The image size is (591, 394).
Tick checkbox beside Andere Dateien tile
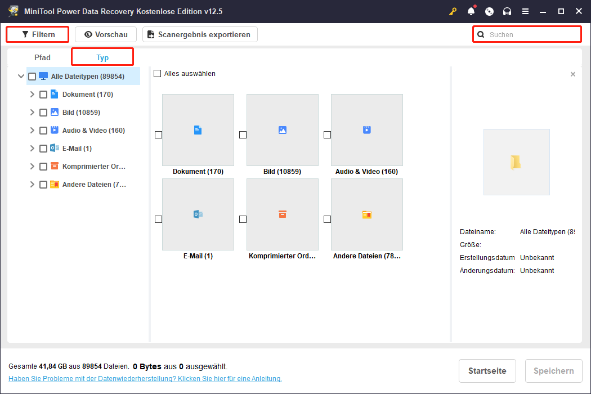(327, 219)
